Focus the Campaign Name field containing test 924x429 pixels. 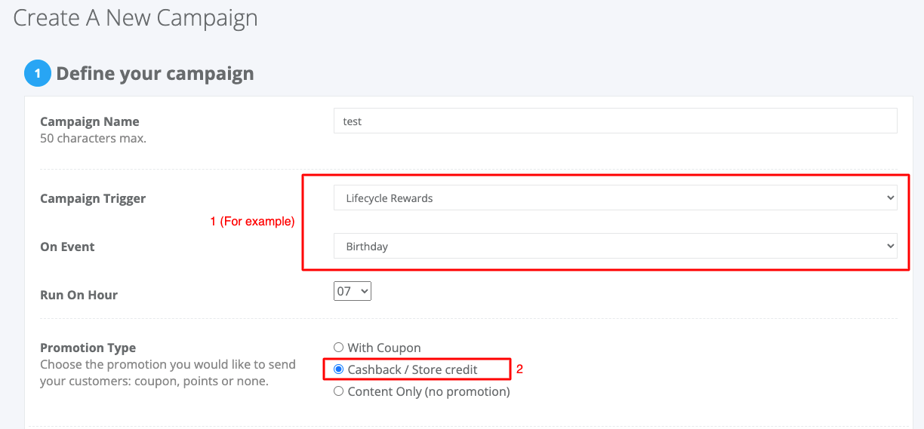pos(615,121)
